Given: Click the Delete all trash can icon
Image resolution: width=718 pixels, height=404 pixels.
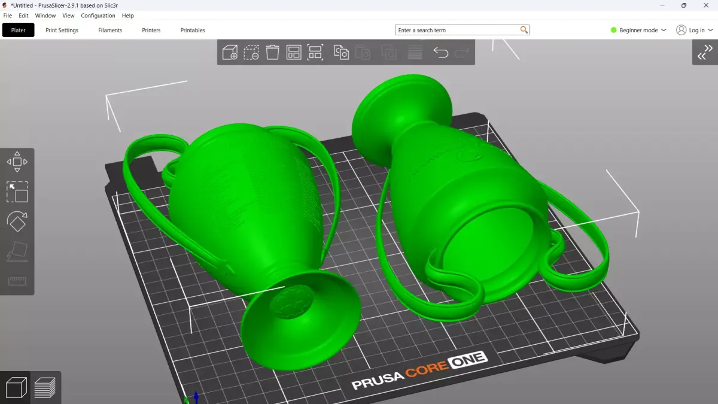Looking at the screenshot, I should tap(272, 53).
